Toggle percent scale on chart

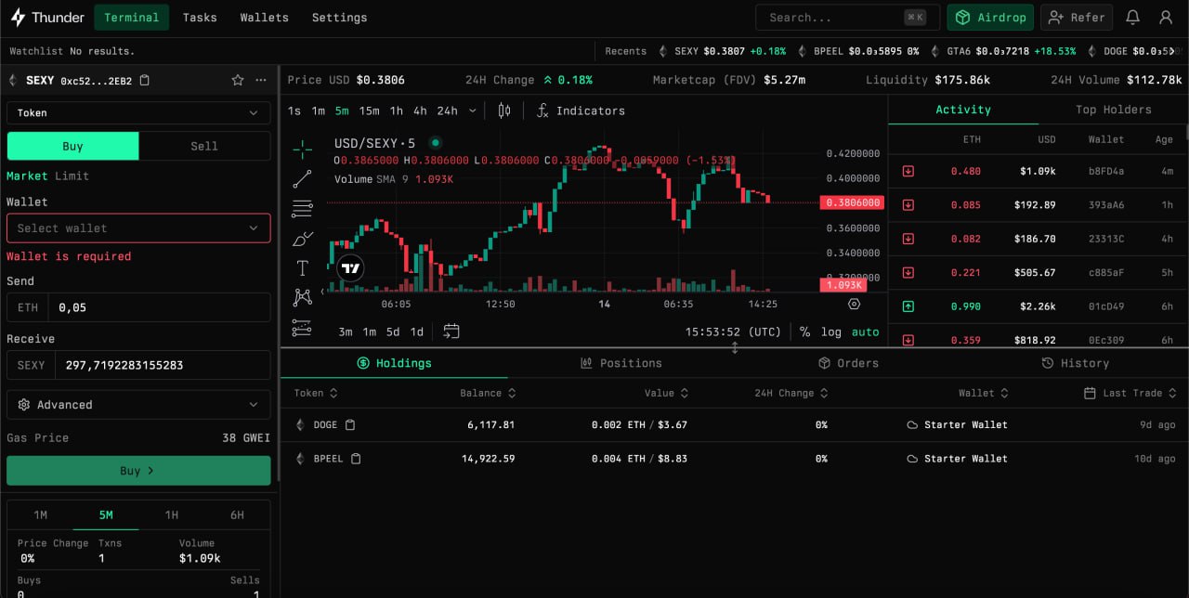(x=804, y=331)
